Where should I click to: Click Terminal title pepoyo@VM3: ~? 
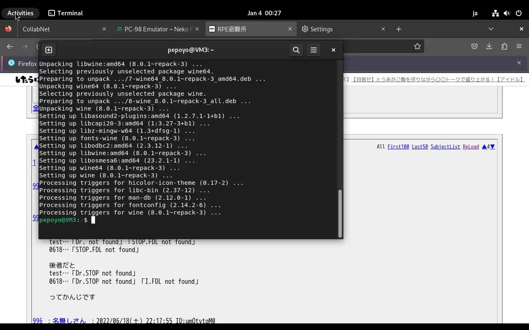click(x=191, y=50)
